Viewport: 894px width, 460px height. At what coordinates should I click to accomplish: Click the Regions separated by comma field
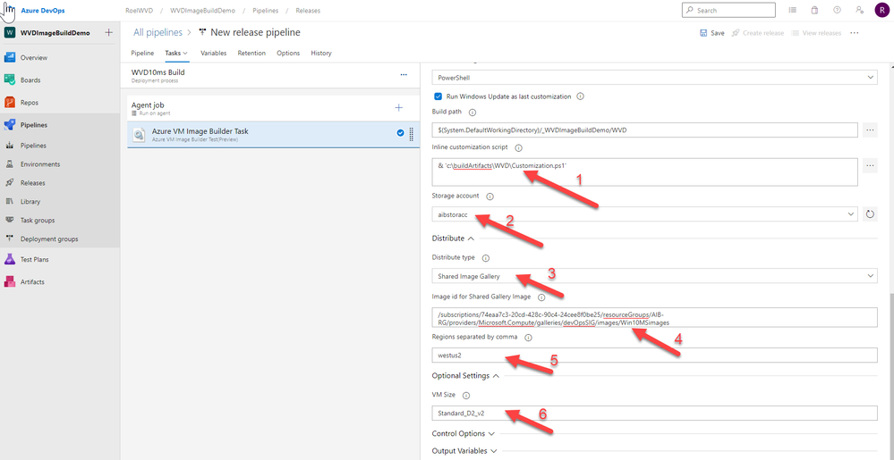coord(654,355)
